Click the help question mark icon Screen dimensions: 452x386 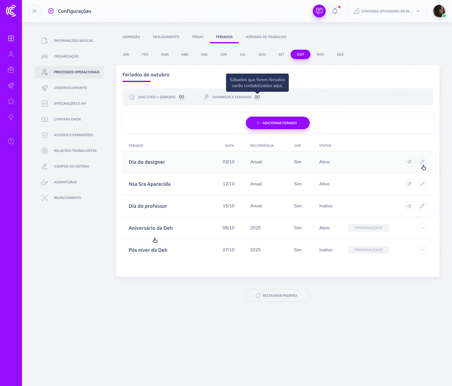pos(11,141)
